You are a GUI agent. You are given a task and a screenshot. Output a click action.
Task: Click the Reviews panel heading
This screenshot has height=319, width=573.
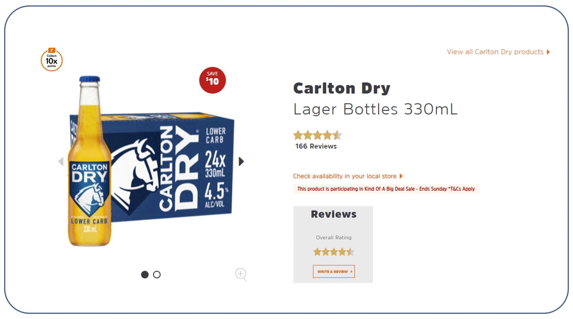[x=334, y=214]
